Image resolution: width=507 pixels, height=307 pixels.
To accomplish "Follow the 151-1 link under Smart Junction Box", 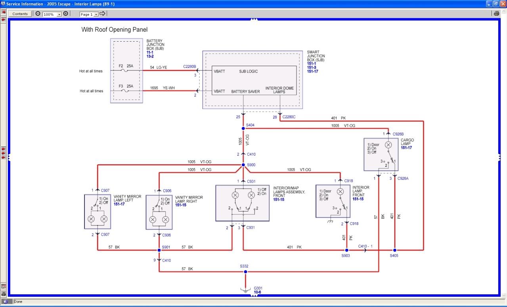I will pyautogui.click(x=311, y=64).
